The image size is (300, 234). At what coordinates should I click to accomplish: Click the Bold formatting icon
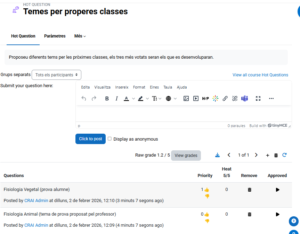click(107, 99)
